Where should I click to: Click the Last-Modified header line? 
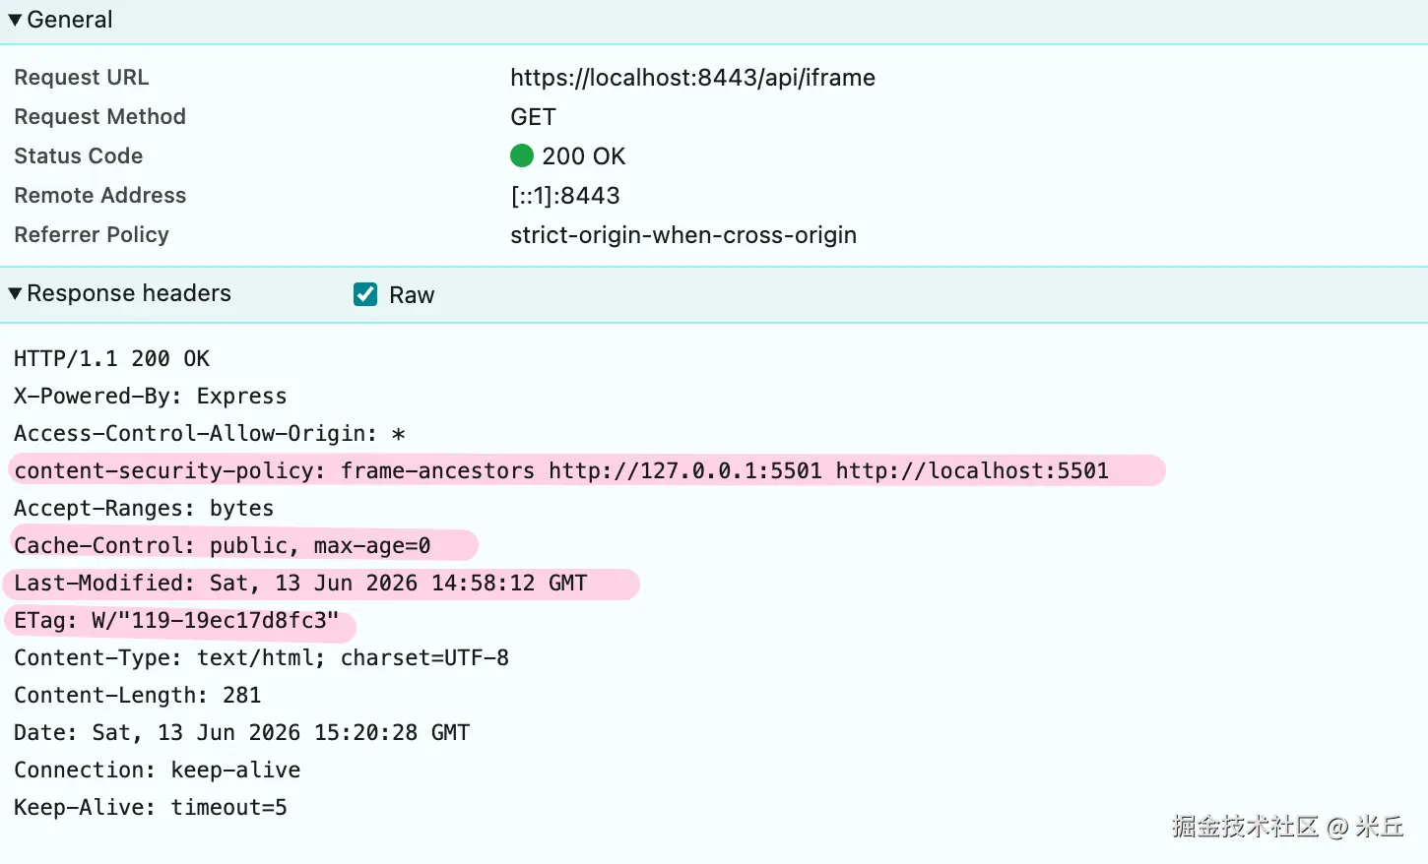coord(300,583)
